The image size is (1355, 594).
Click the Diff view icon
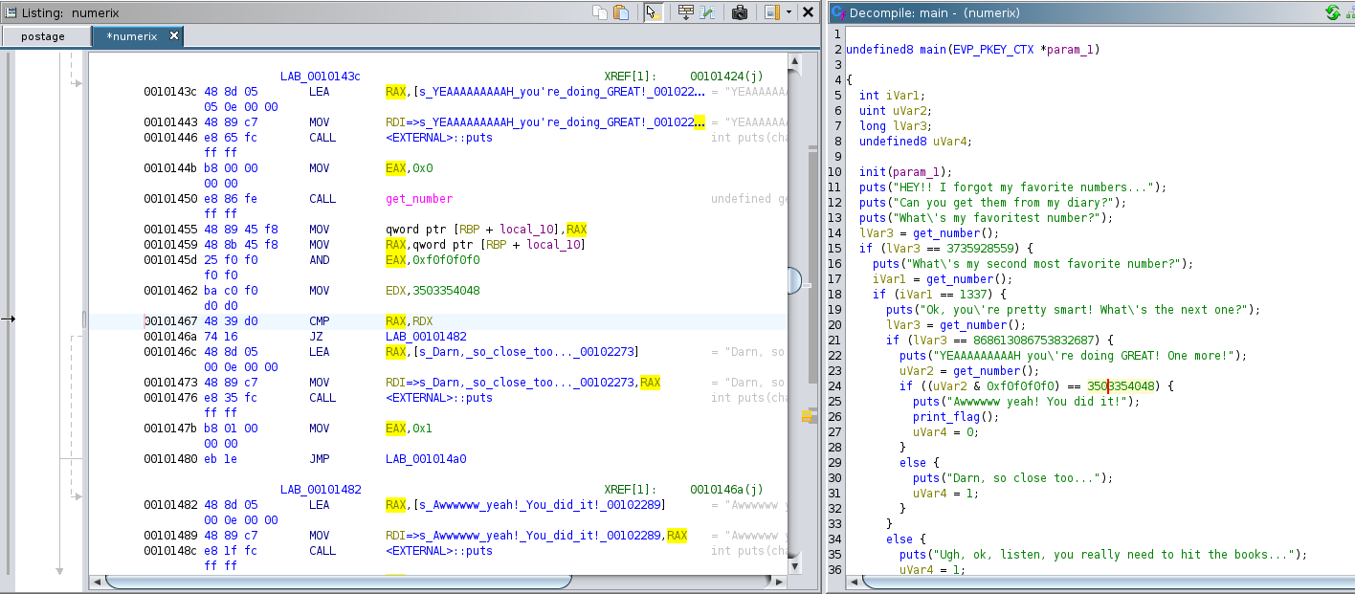click(x=707, y=12)
